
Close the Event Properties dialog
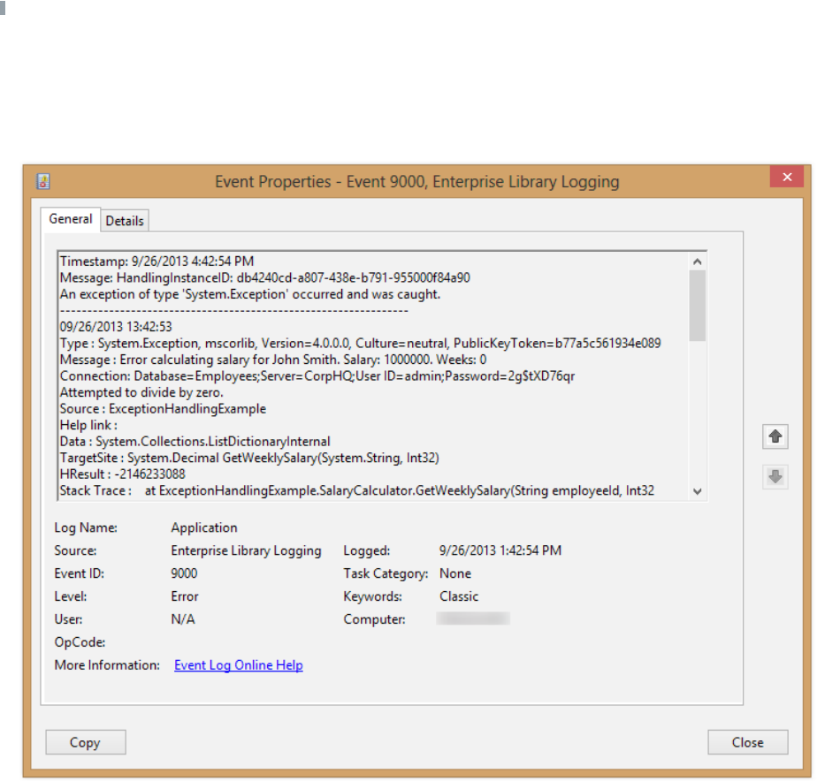coord(786,177)
